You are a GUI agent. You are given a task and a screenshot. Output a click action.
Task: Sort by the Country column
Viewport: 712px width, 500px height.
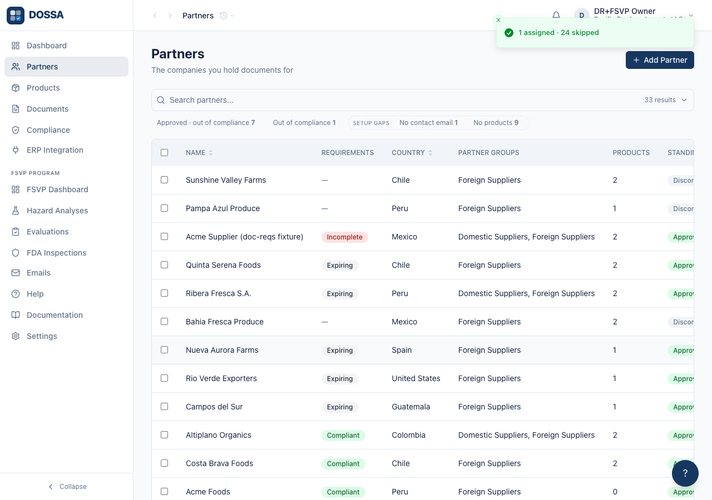coord(412,152)
